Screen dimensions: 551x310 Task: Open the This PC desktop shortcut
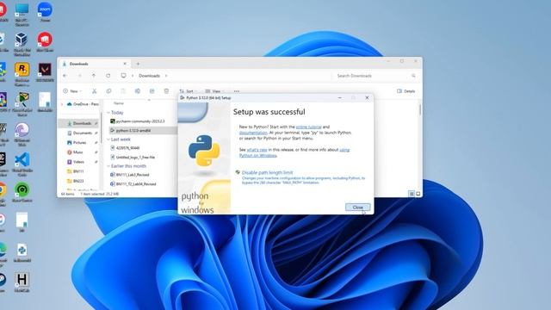[22, 14]
